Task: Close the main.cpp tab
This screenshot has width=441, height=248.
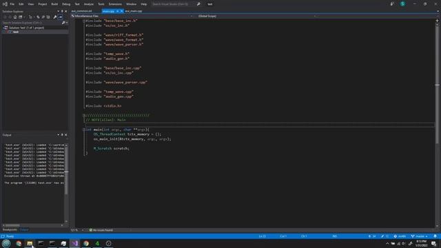Action: coord(121,11)
